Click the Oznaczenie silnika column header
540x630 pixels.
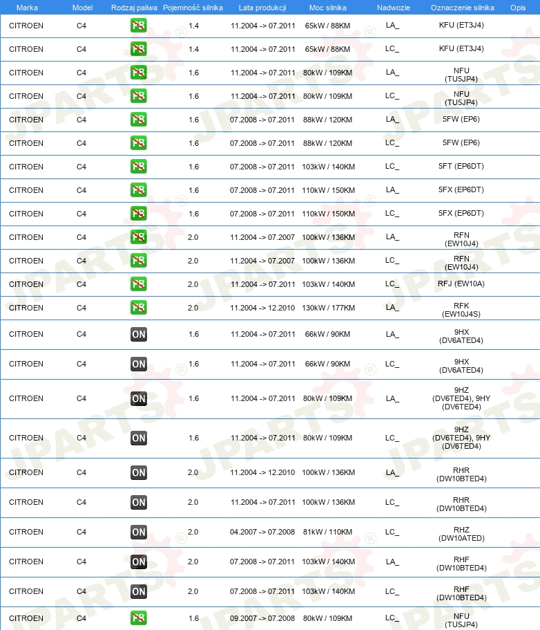462,8
